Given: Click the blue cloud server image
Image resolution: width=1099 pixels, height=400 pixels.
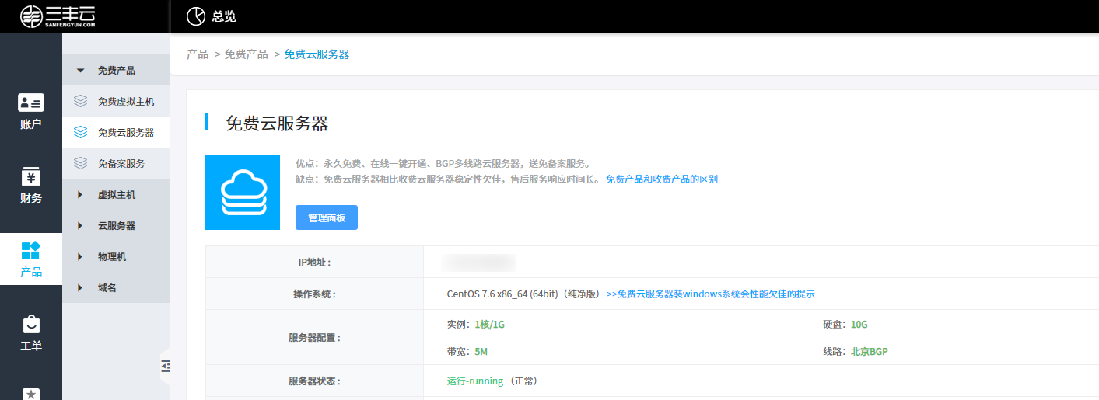Looking at the screenshot, I should point(242,193).
